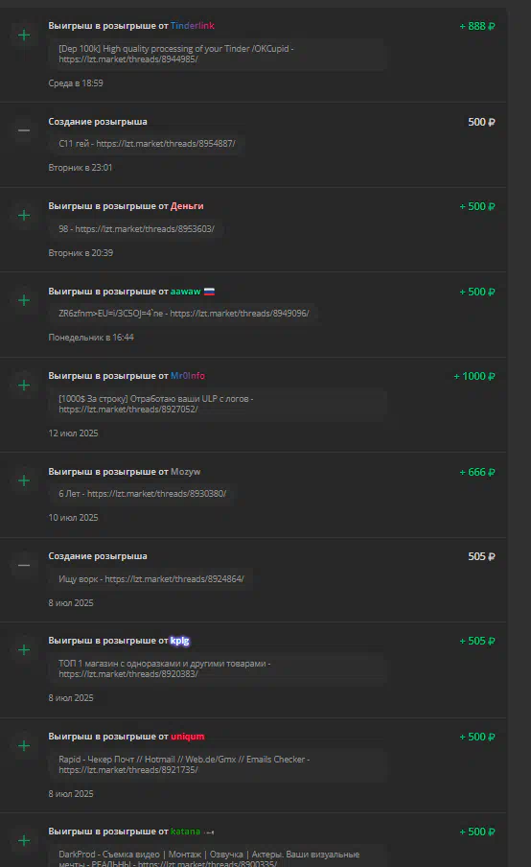Click the plus icon beside aawaw win
531x867 pixels.
tap(24, 300)
